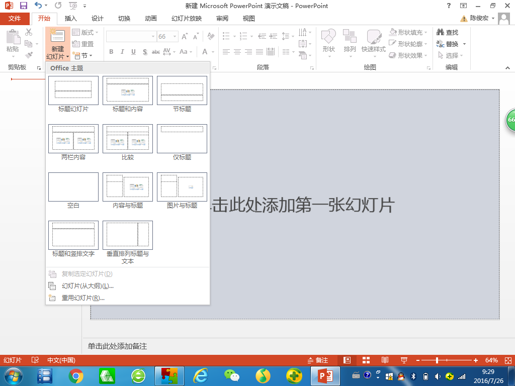The height and width of the screenshot is (386, 515).
Task: Switch to 插入 Insert tab
Action: tap(70, 19)
